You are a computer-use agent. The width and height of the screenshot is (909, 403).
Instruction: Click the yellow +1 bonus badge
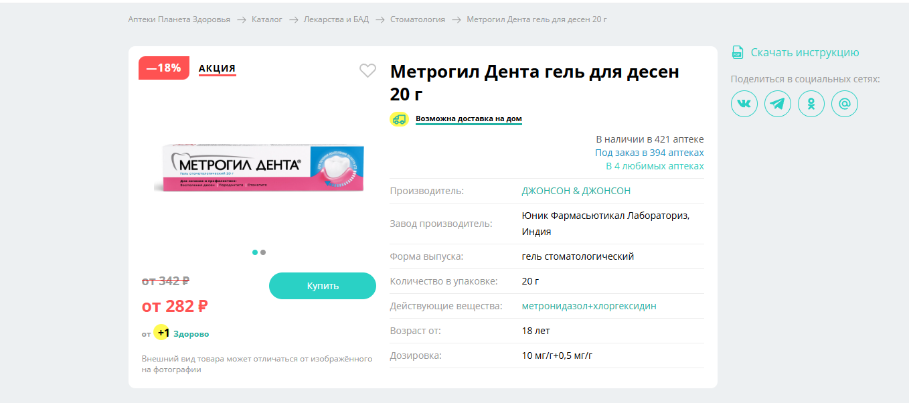(x=161, y=333)
